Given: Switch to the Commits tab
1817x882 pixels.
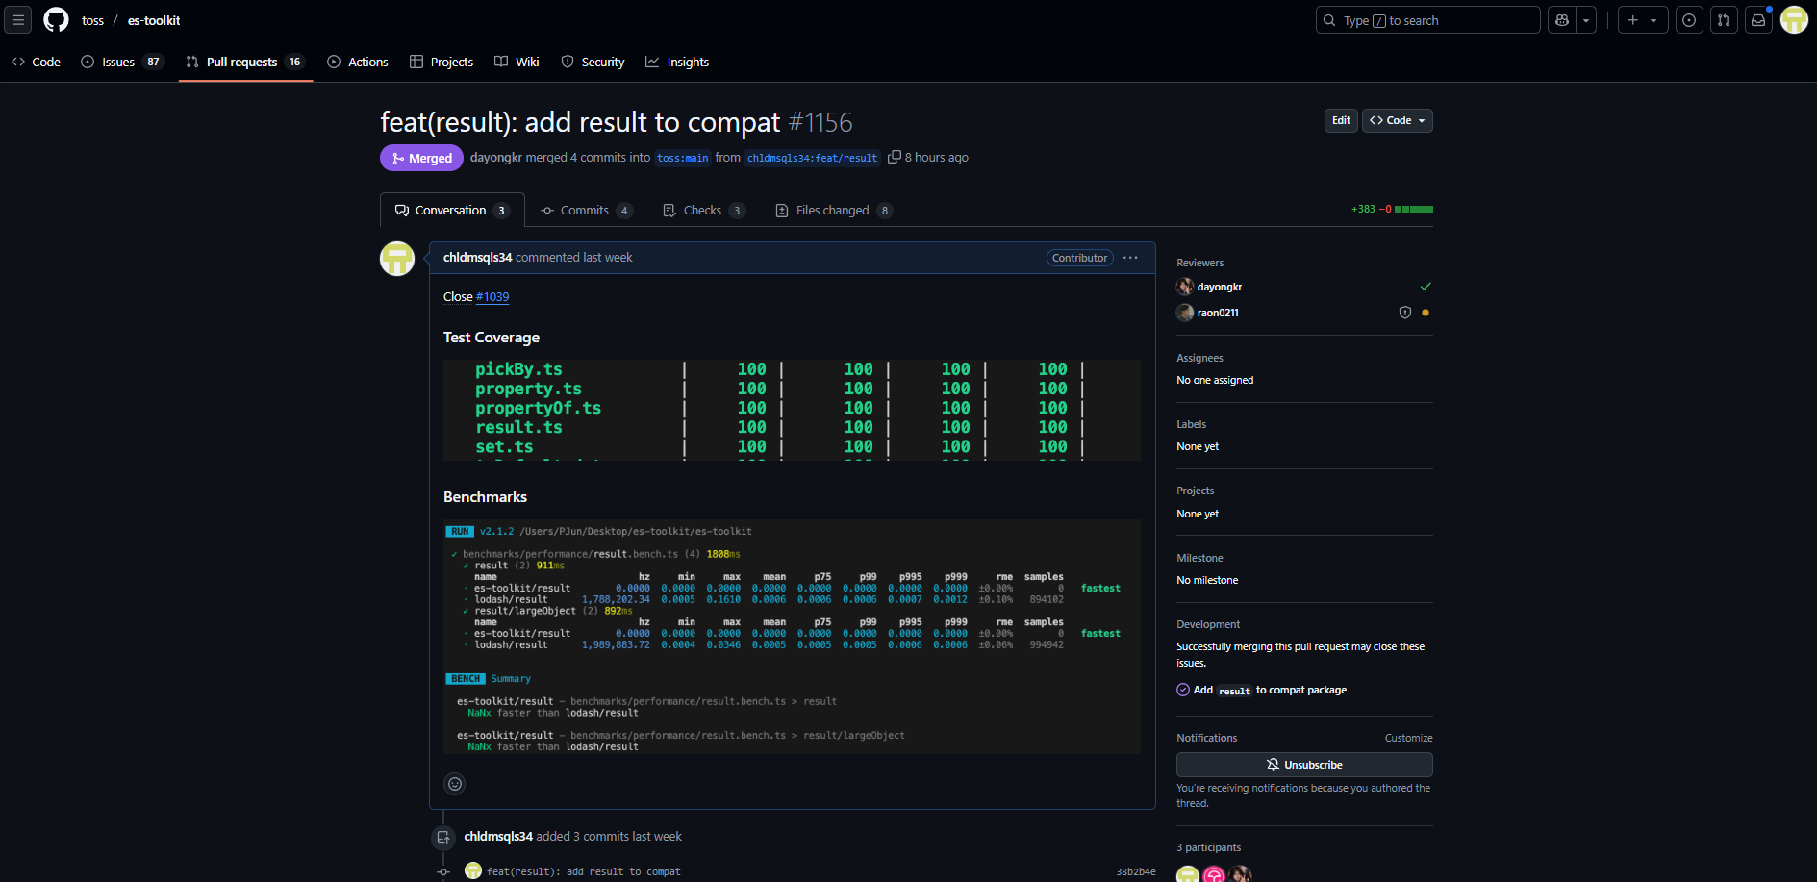Looking at the screenshot, I should pyautogui.click(x=586, y=211).
